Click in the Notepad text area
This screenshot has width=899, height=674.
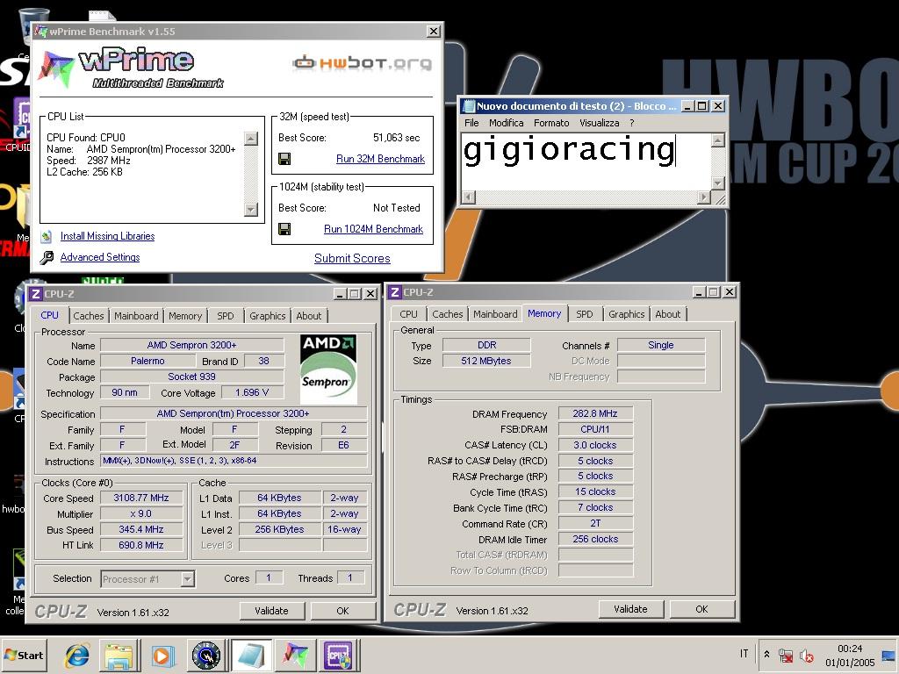pyautogui.click(x=586, y=161)
